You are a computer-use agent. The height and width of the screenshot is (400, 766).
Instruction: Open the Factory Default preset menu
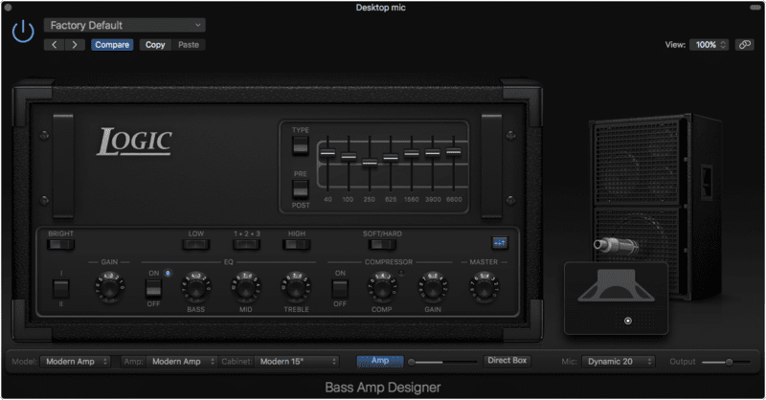tap(124, 25)
